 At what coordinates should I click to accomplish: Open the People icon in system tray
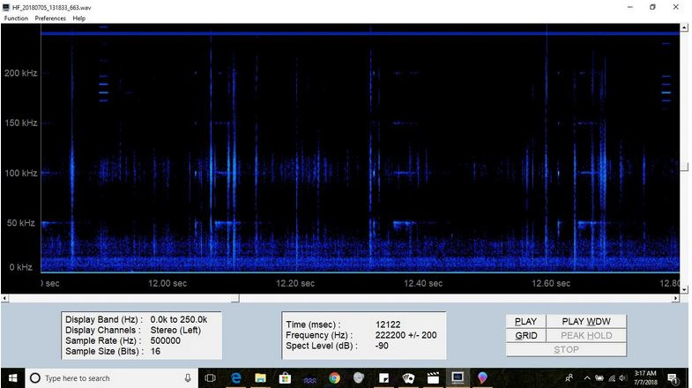(569, 378)
